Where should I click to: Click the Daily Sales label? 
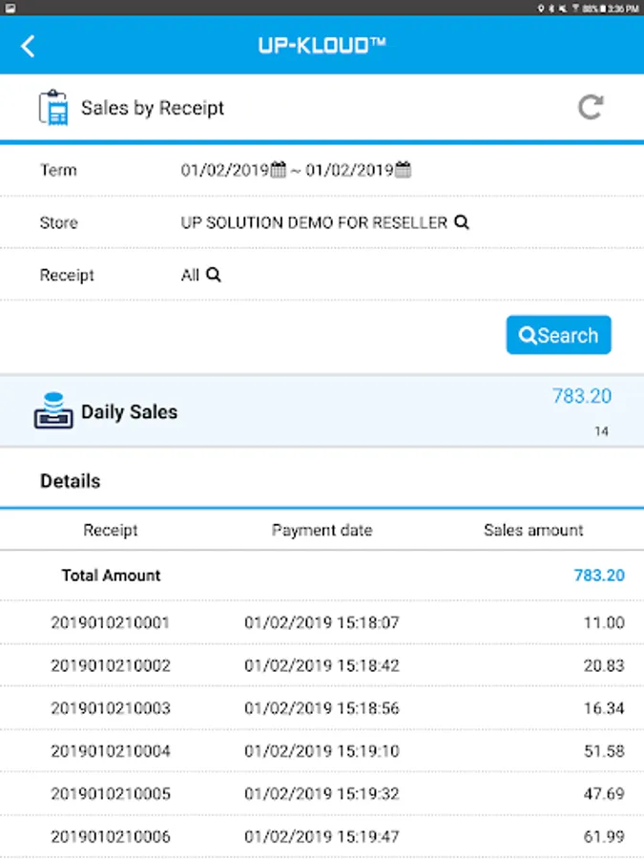point(129,412)
